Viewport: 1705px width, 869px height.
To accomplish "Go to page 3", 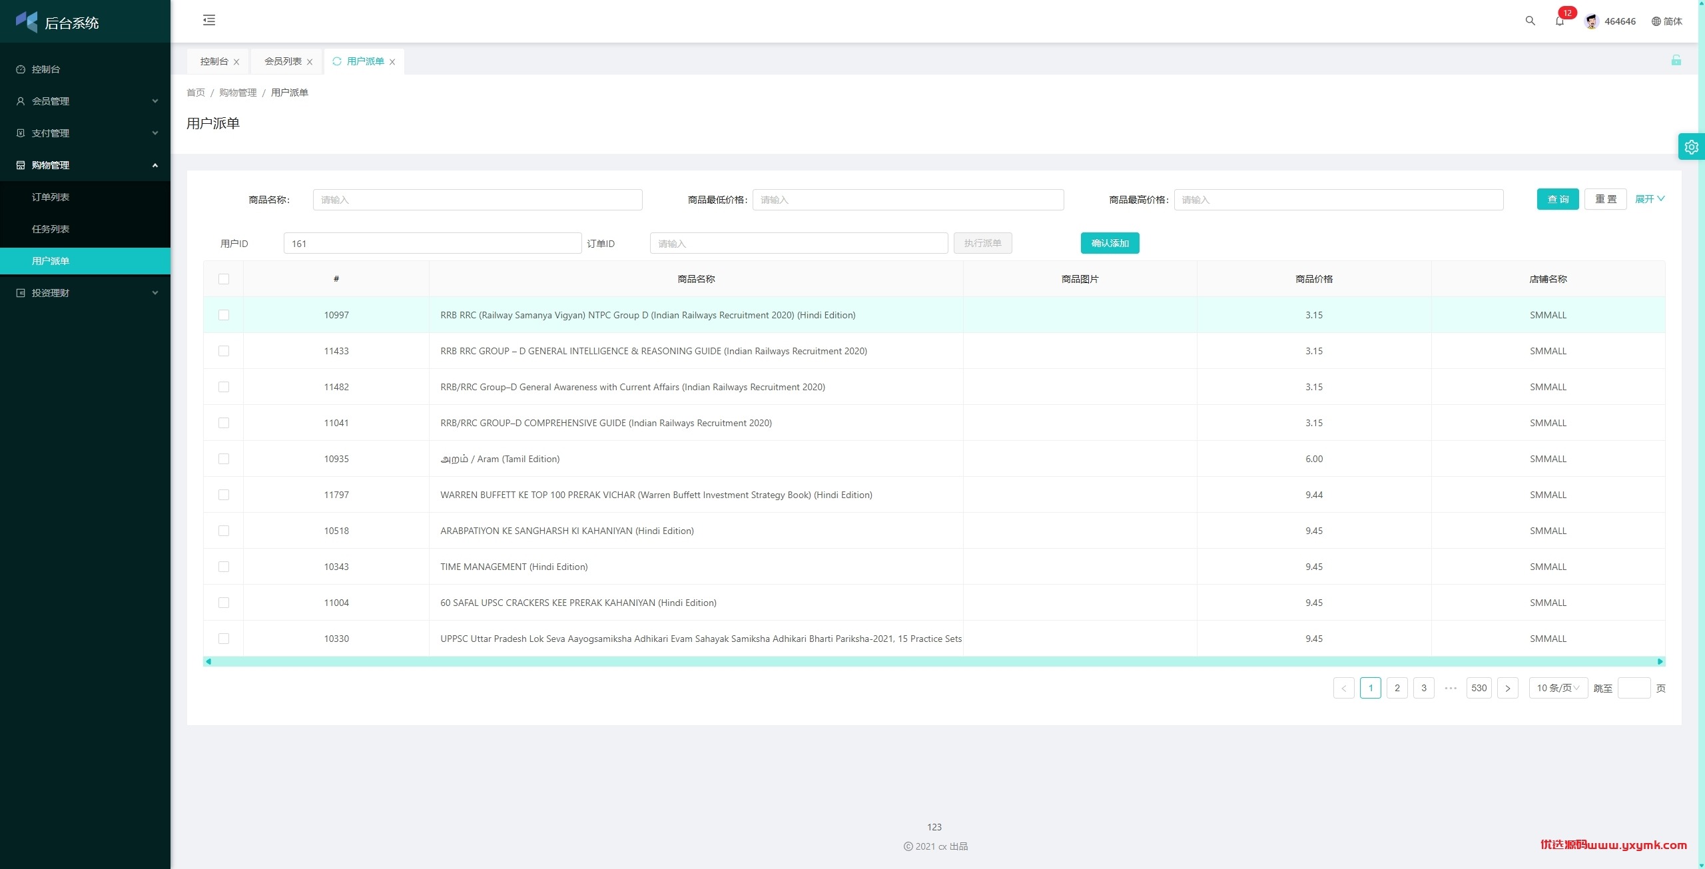I will [x=1423, y=688].
